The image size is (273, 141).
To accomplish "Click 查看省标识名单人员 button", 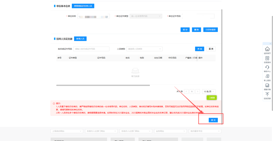I will 83,6.
